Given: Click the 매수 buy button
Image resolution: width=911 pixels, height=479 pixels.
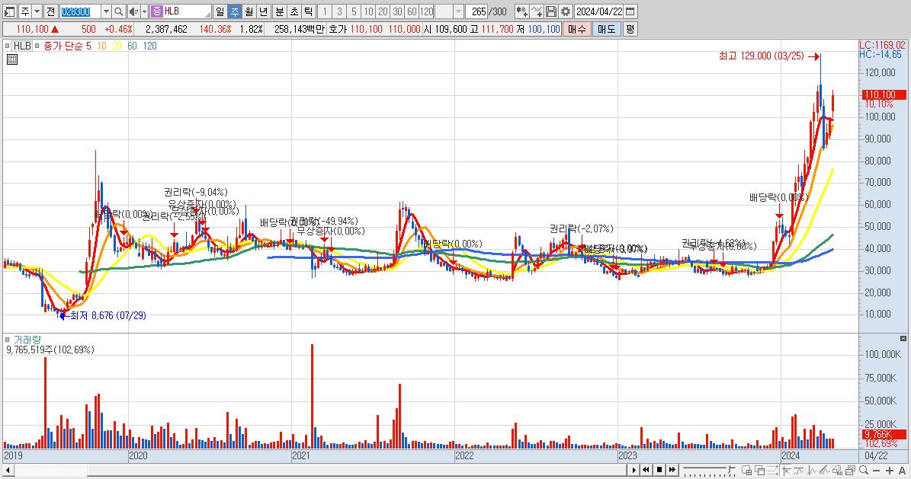Looking at the screenshot, I should (577, 29).
